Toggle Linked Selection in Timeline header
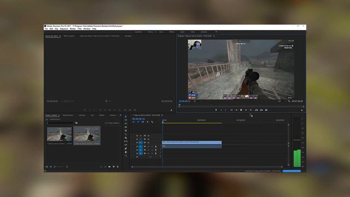Screen dimensions: 350x197 [143, 122]
